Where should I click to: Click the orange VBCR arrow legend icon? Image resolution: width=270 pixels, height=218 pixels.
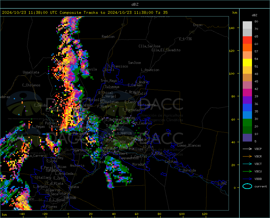click(247, 157)
